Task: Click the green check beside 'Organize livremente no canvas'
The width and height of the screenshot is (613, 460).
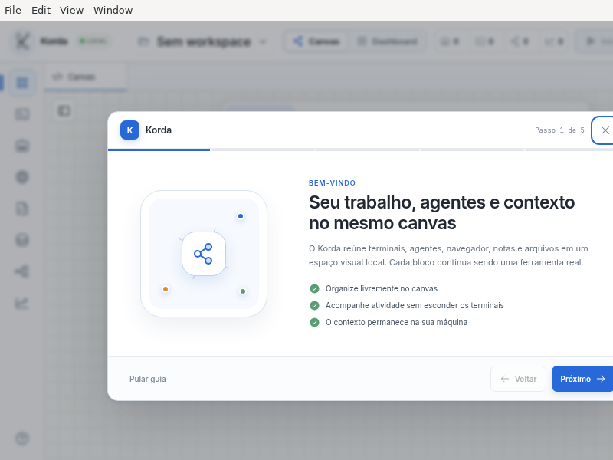Action: (x=314, y=289)
